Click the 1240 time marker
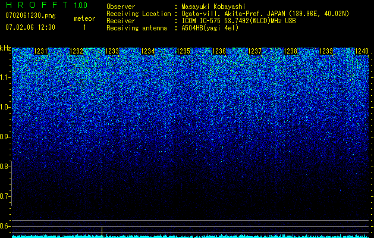 [x=362, y=51]
